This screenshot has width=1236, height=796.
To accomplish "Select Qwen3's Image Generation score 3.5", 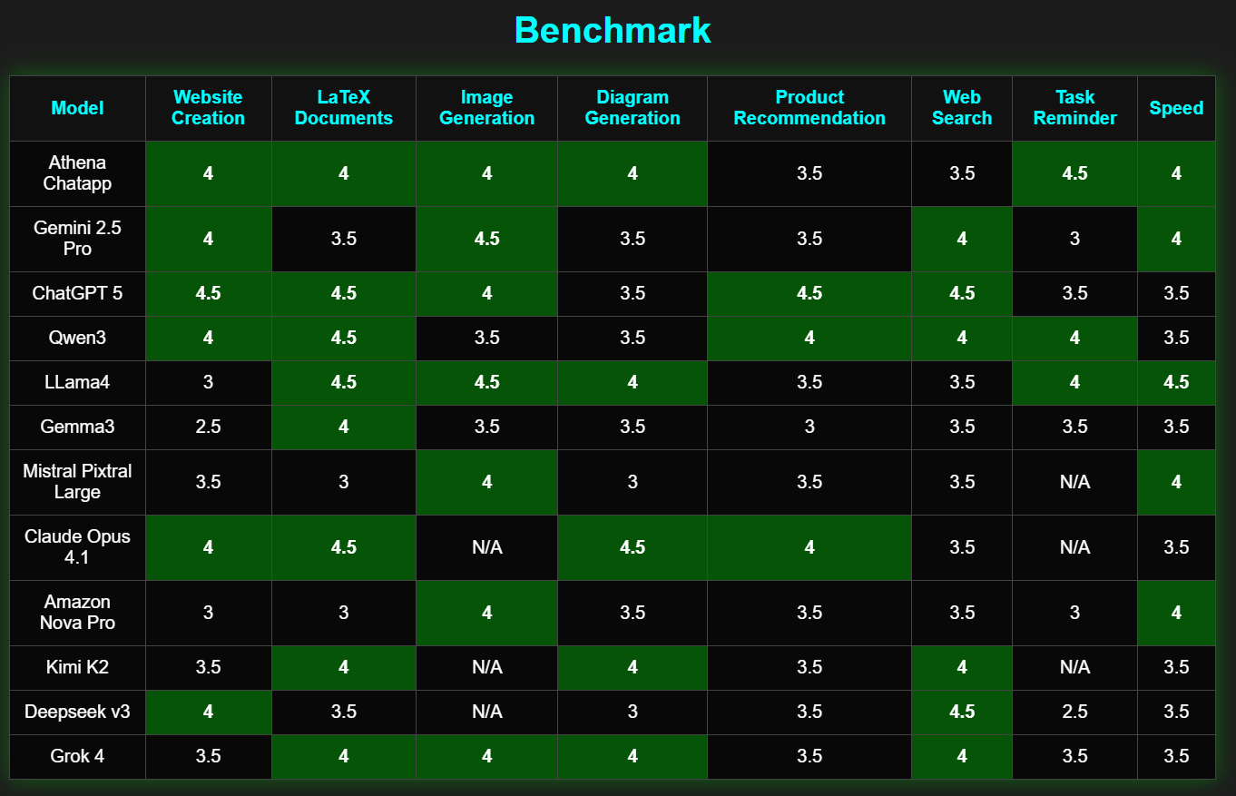I will [487, 339].
